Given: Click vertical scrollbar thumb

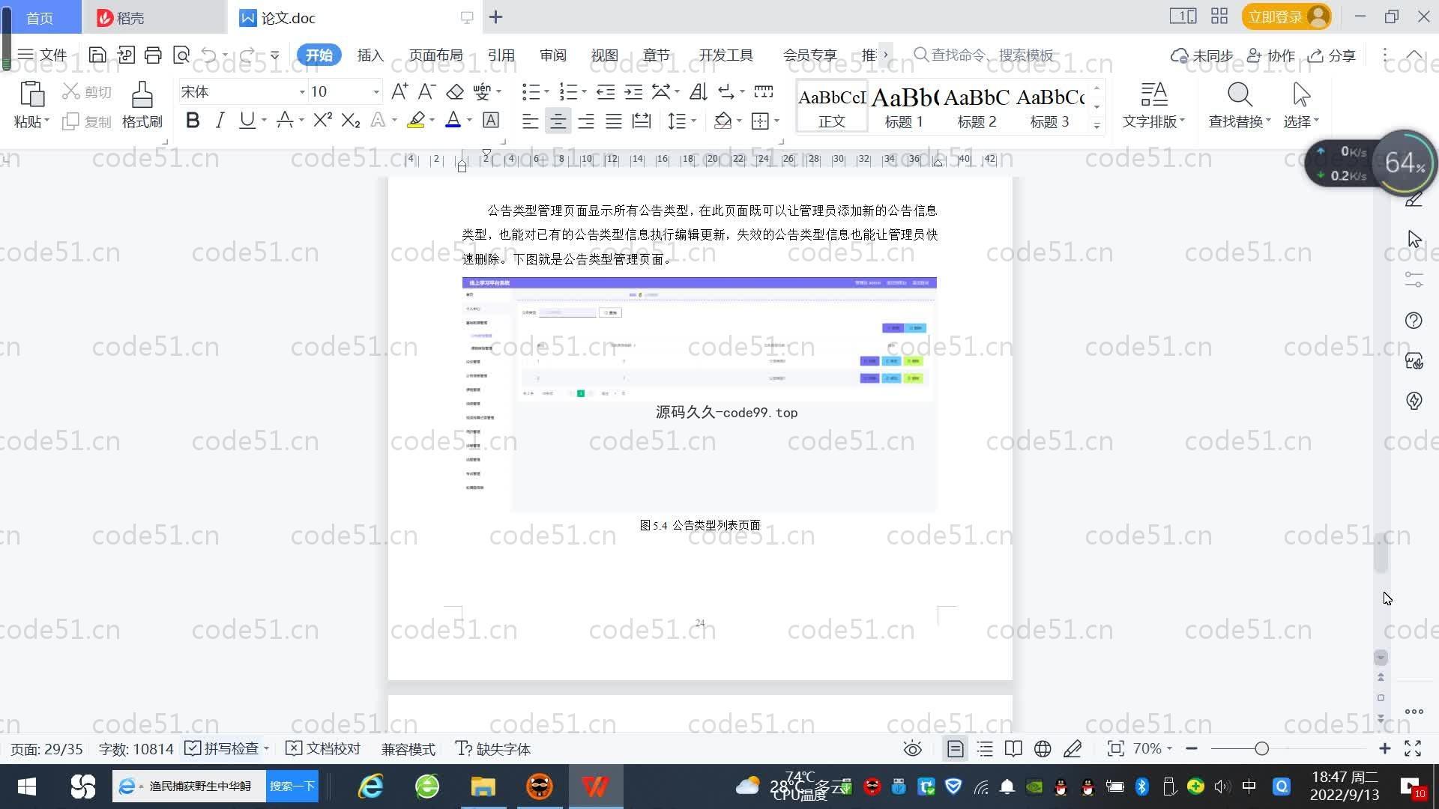Looking at the screenshot, I should pos(1381,553).
